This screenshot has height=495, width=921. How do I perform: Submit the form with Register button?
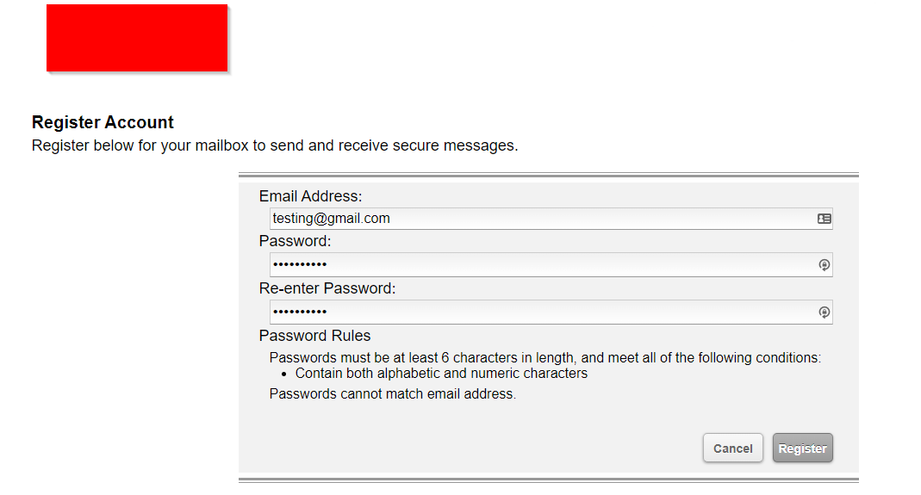(802, 448)
